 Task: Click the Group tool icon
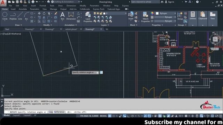[x=180, y=16]
